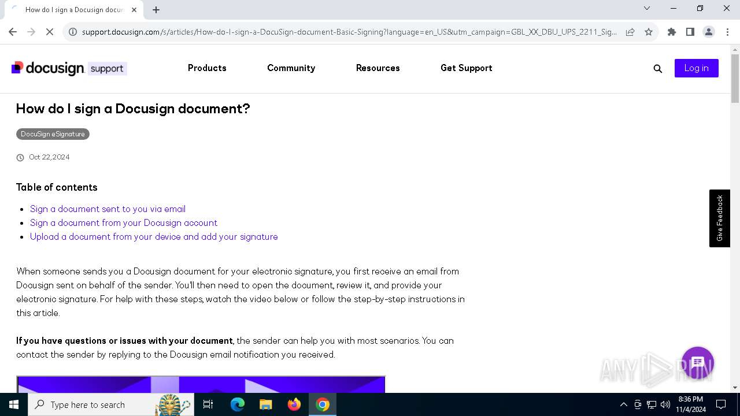
Task: Expand the tab search chevron
Action: tap(647, 8)
